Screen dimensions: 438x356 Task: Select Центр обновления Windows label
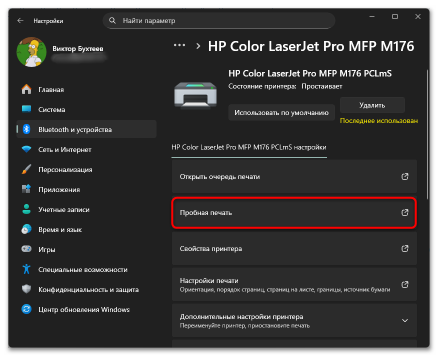(84, 309)
